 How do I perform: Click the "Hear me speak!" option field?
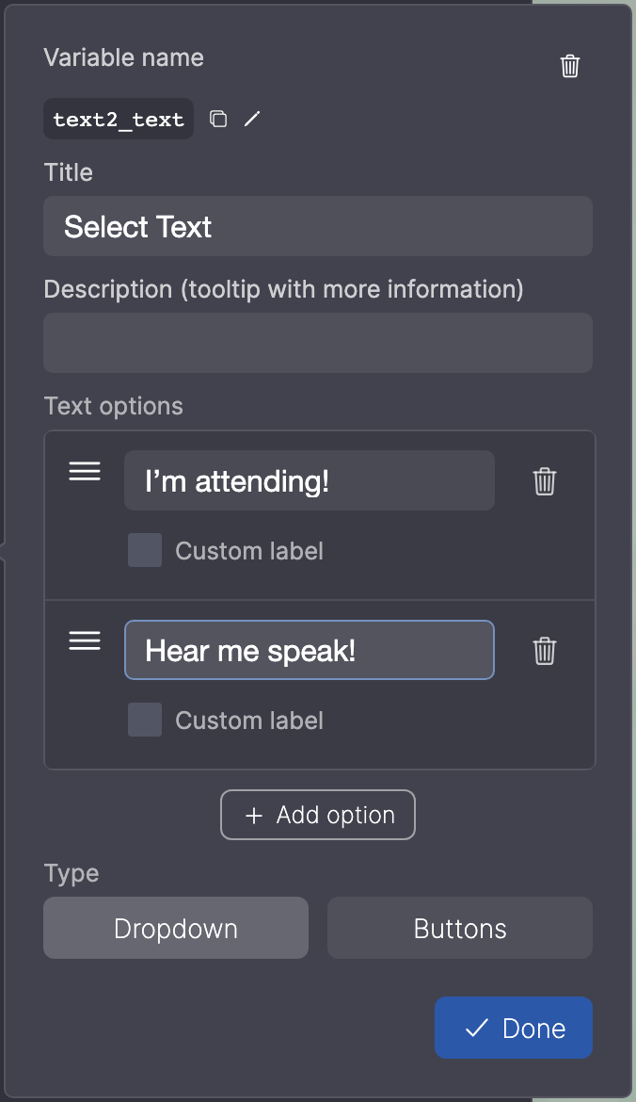[x=310, y=650]
